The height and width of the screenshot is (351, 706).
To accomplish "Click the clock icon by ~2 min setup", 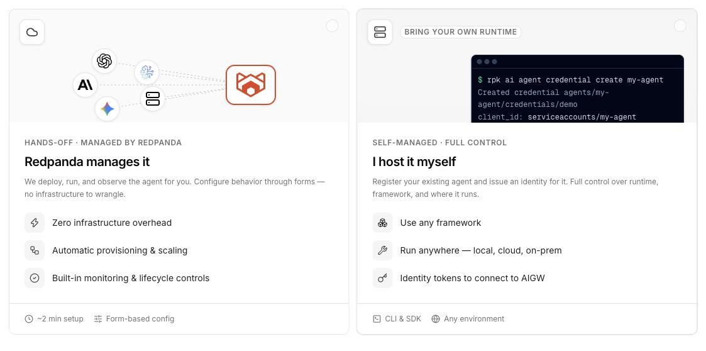I will pos(29,319).
